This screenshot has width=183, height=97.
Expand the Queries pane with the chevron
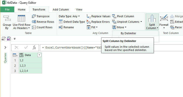5,47
